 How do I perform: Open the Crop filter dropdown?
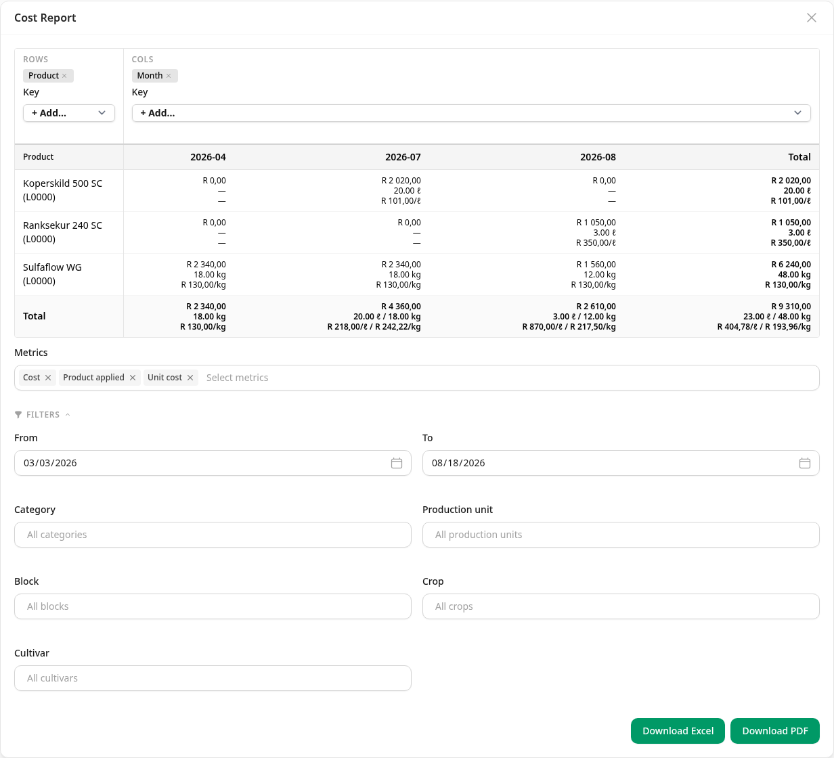click(x=621, y=606)
